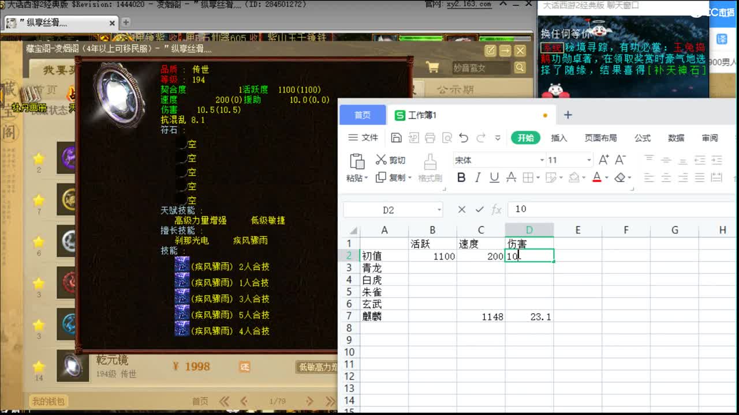This screenshot has height=415, width=739.
Task: Expand the 复制 copy options arrow
Action: point(409,178)
